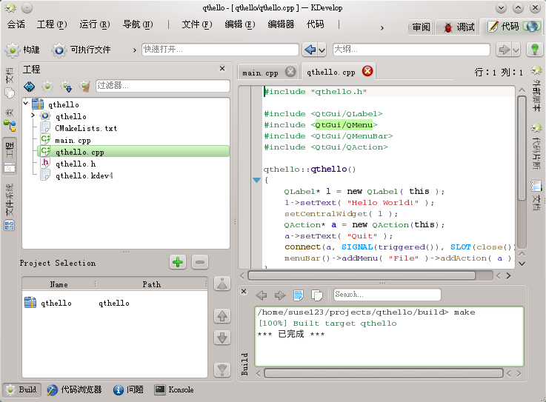The width and height of the screenshot is (546, 402).
Task: Click the 过滤器 filter field
Action: pyautogui.click(x=163, y=86)
